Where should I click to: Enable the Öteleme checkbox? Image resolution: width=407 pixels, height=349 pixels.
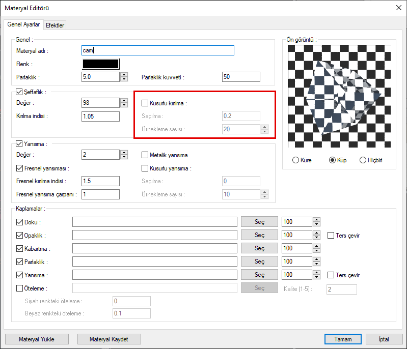click(x=20, y=288)
